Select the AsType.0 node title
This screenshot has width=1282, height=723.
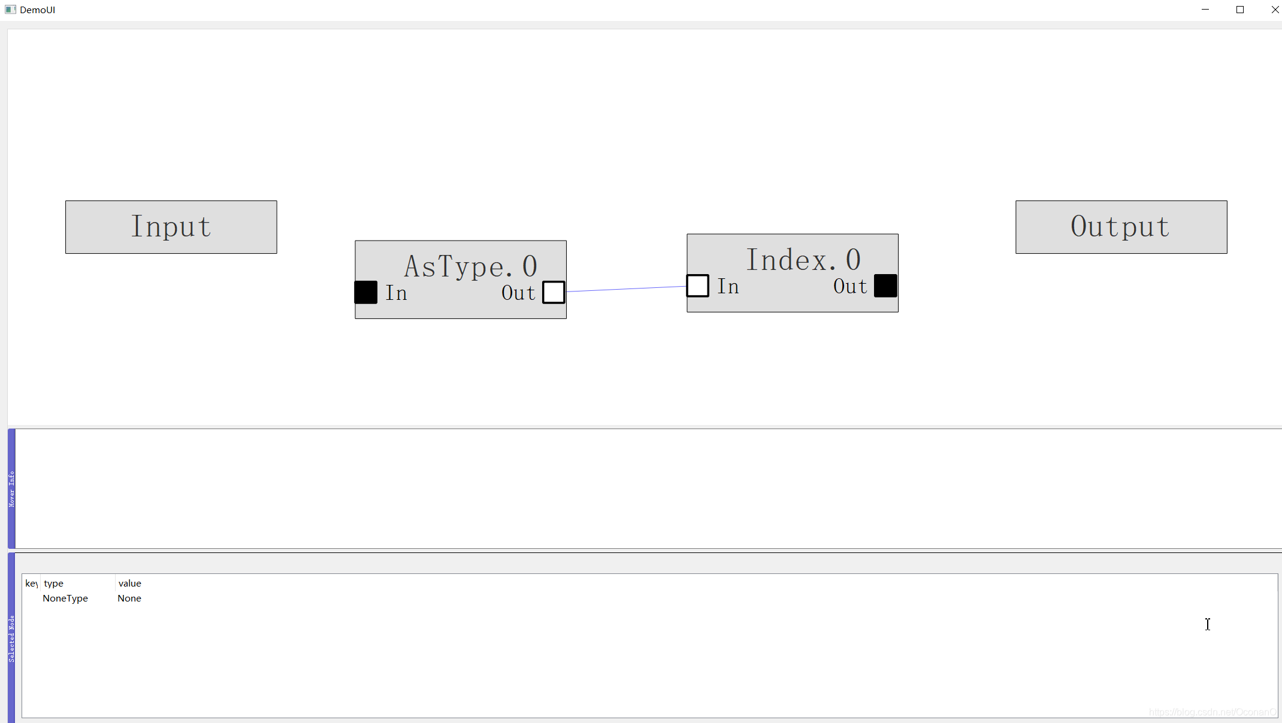coord(470,265)
